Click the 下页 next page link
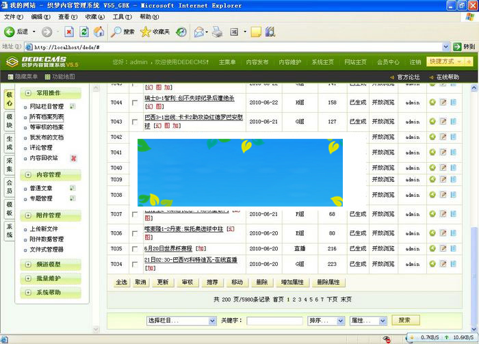 click(x=332, y=300)
